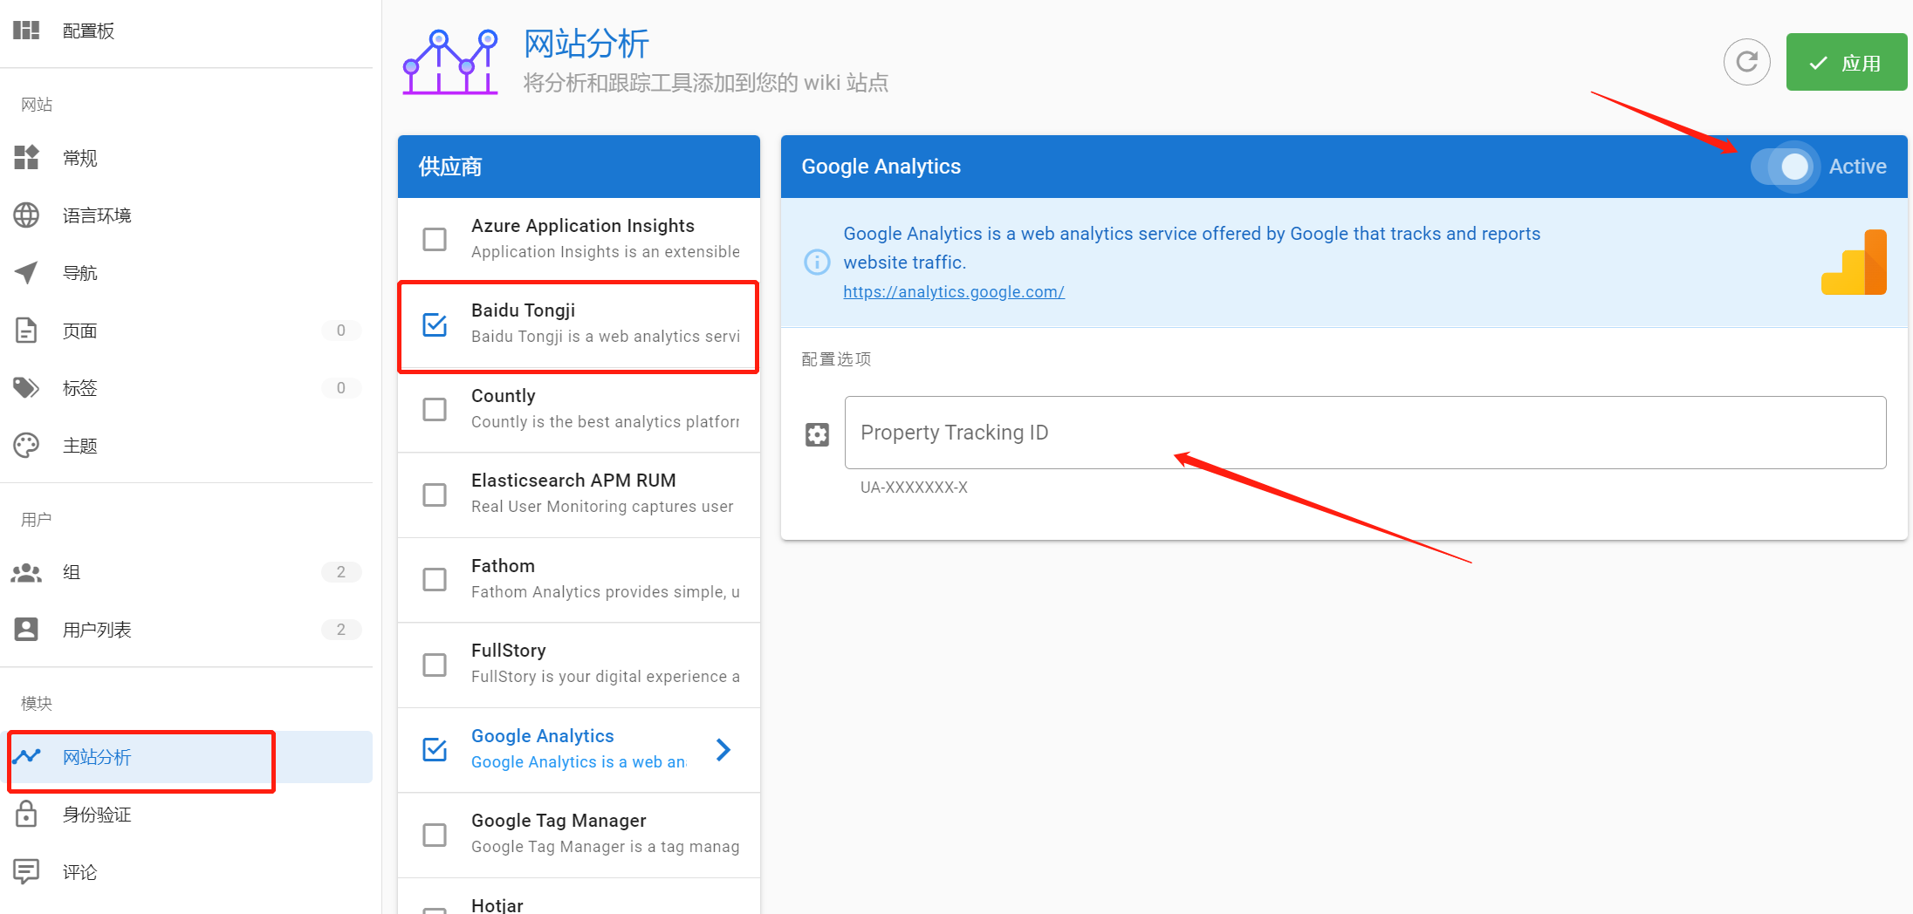
Task: Open the https://analytics.google.com/ link
Action: [953, 292]
